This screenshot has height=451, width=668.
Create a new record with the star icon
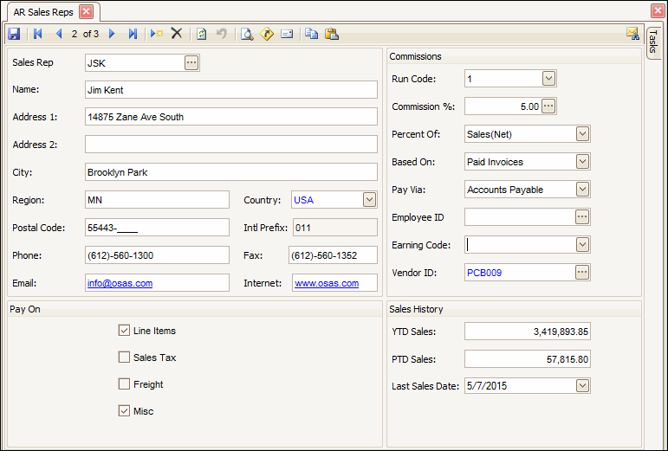[156, 34]
